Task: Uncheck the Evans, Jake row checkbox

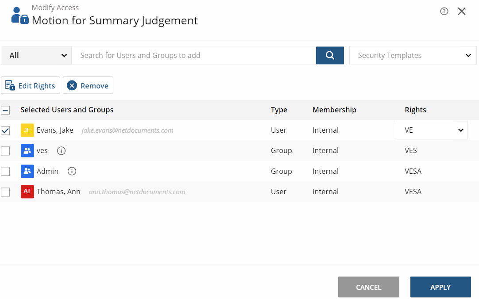Action: [x=6, y=130]
